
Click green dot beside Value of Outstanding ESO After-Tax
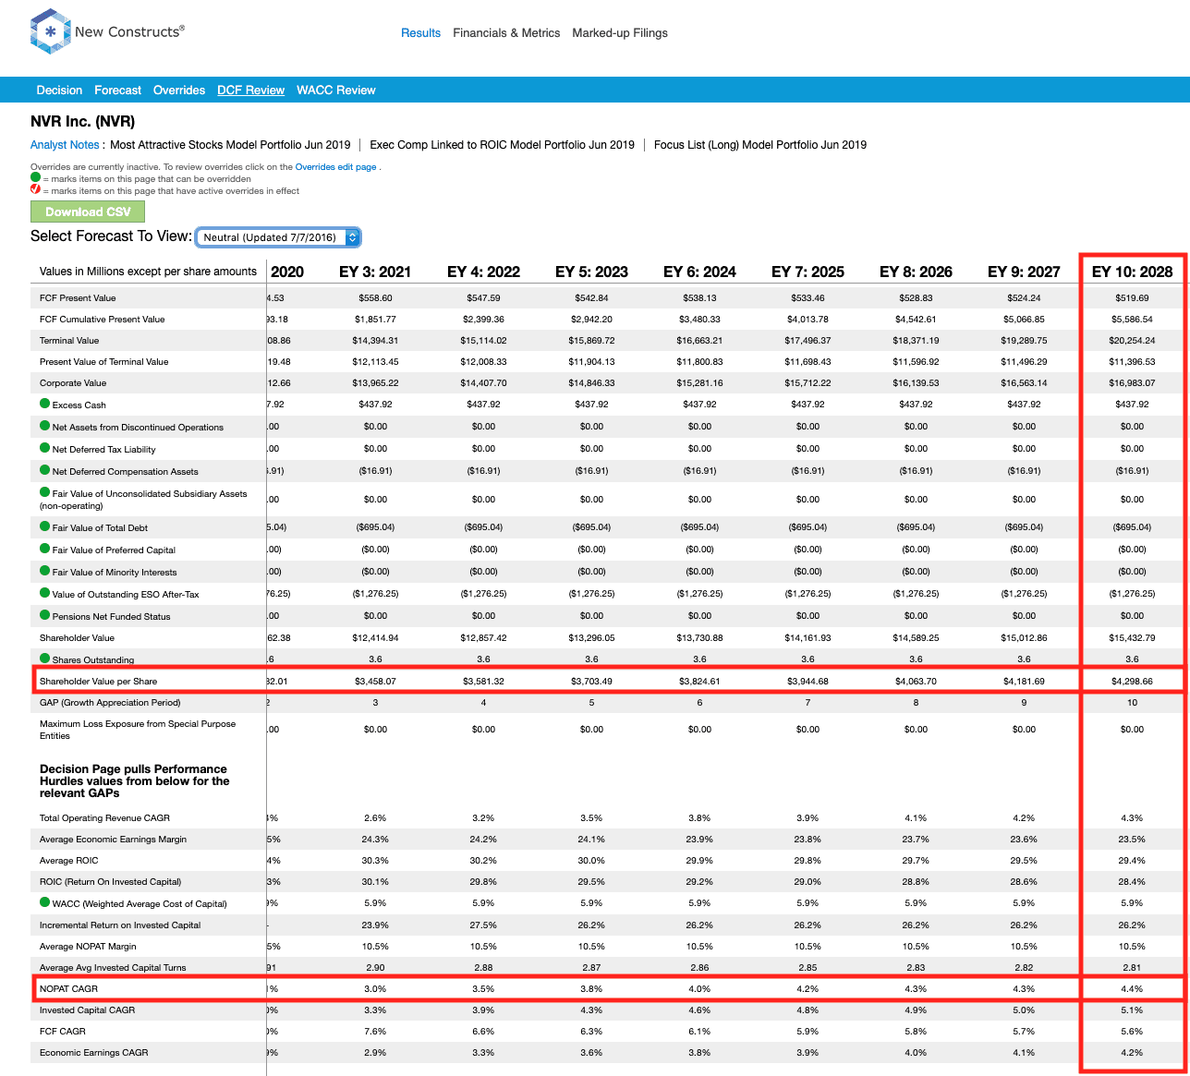(x=44, y=593)
